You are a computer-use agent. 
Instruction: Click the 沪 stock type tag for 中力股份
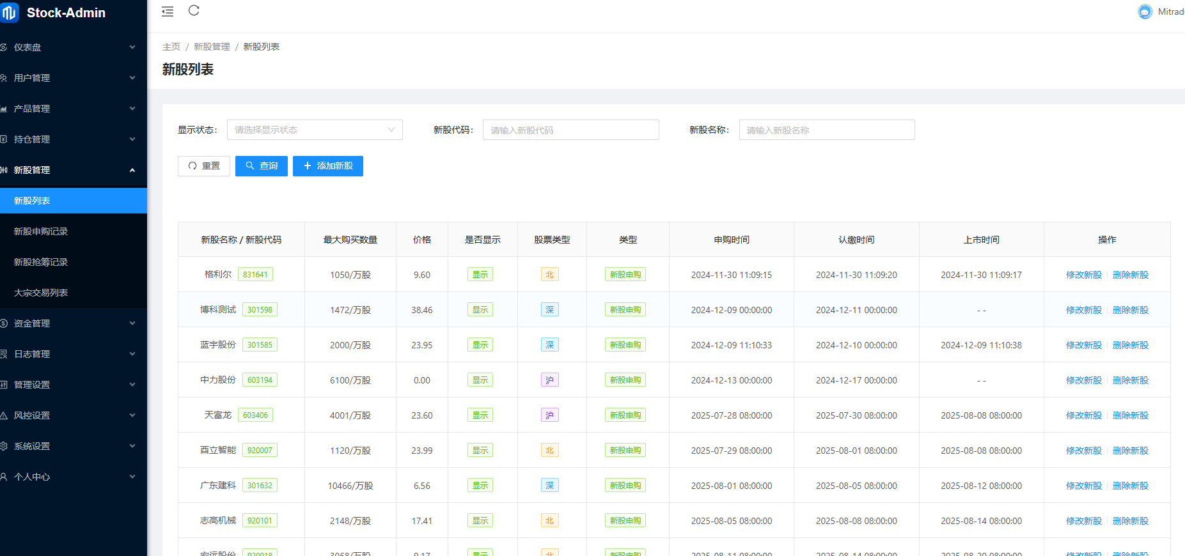tap(549, 380)
